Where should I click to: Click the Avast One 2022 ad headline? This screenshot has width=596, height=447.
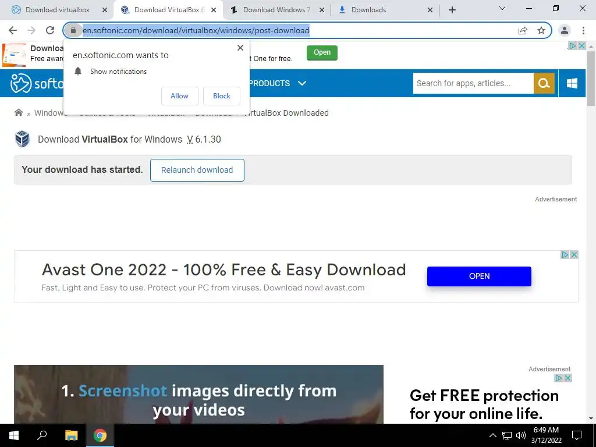224,270
